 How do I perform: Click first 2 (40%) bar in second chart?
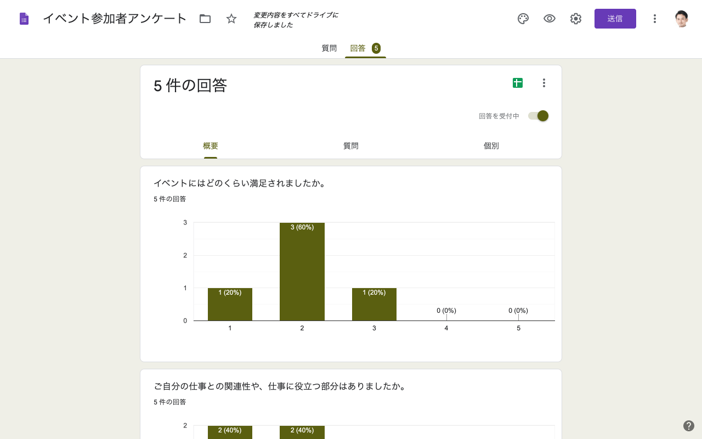(x=230, y=432)
